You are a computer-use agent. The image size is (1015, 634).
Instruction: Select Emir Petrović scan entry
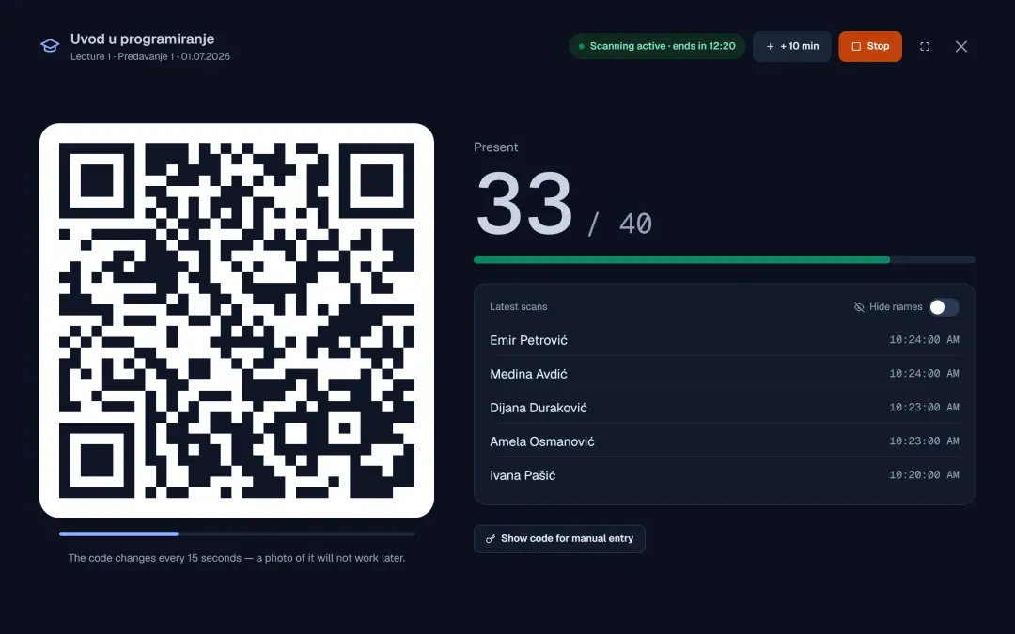coord(725,340)
